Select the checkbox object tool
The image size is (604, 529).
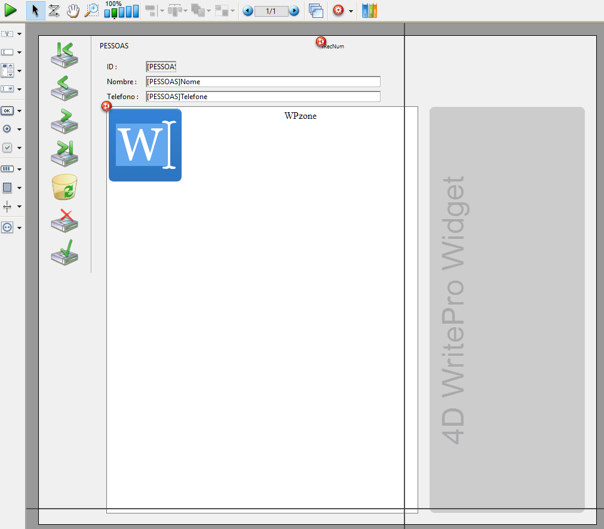7,147
